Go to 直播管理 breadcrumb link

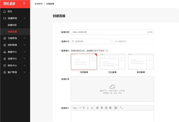pos(38,4)
